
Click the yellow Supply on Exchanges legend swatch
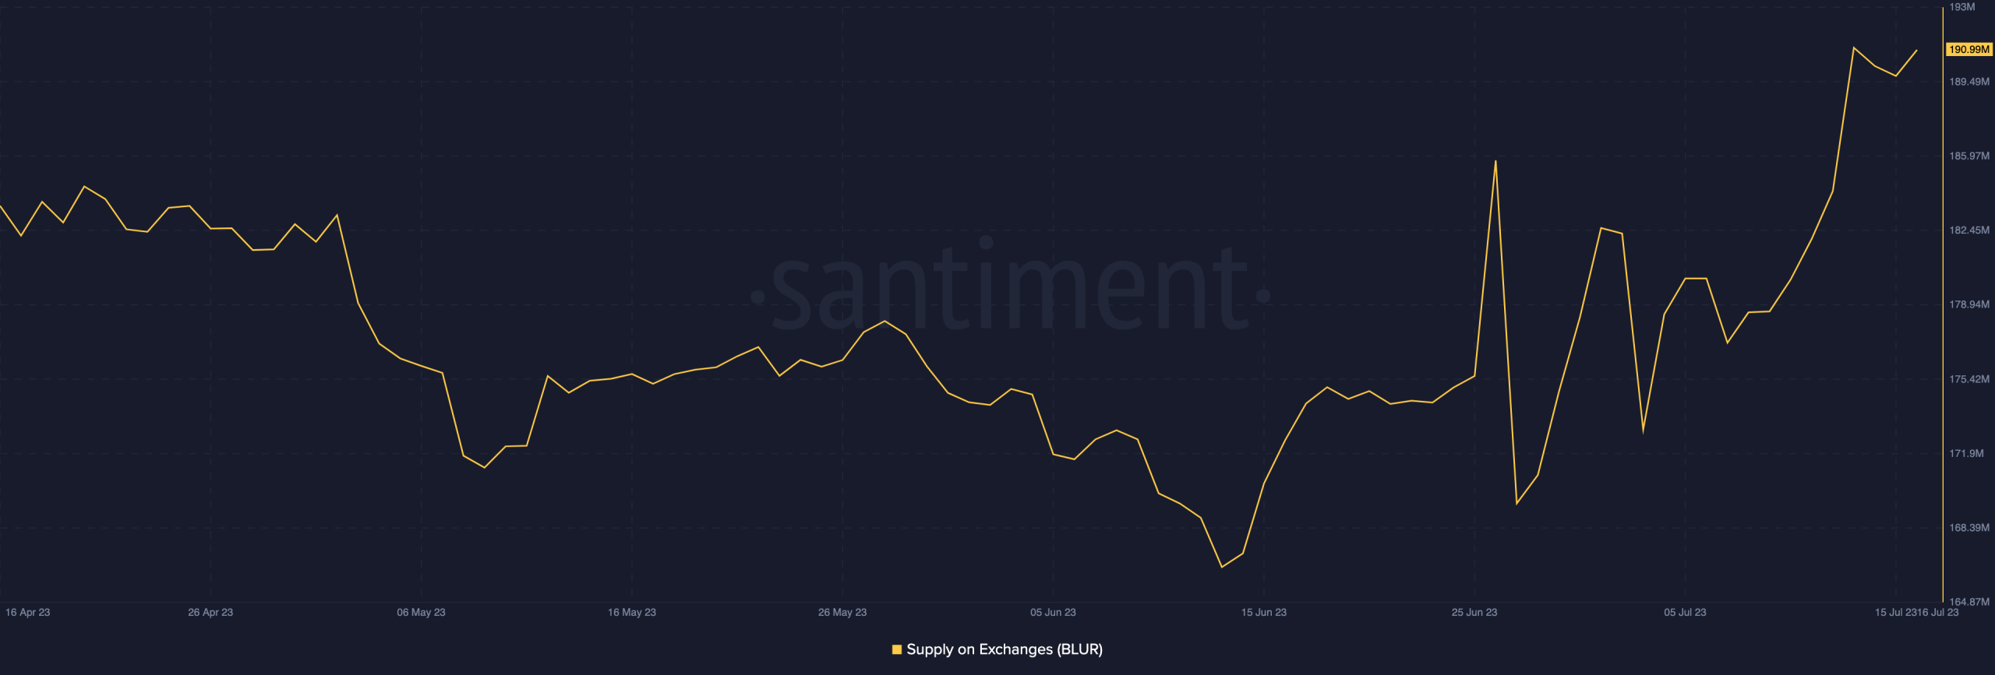pos(896,649)
